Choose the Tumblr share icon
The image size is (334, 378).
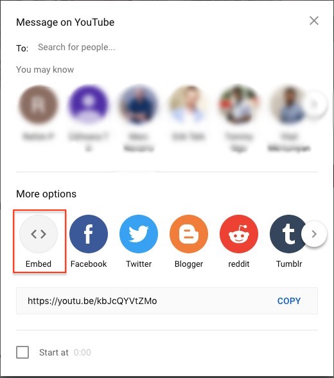pyautogui.click(x=288, y=233)
